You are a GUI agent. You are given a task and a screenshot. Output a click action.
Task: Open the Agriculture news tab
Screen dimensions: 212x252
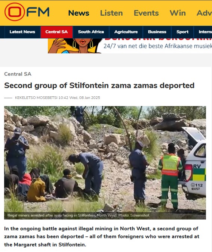[x=126, y=32]
